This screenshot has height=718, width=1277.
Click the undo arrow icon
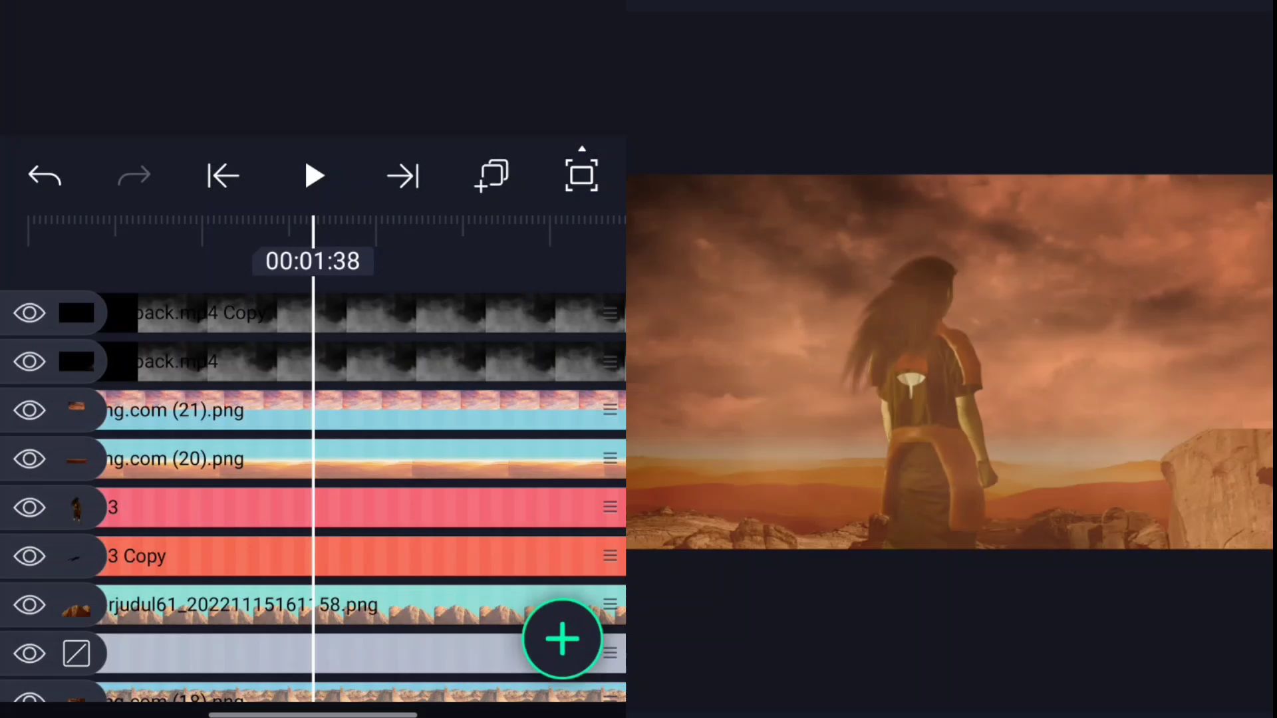[45, 176]
